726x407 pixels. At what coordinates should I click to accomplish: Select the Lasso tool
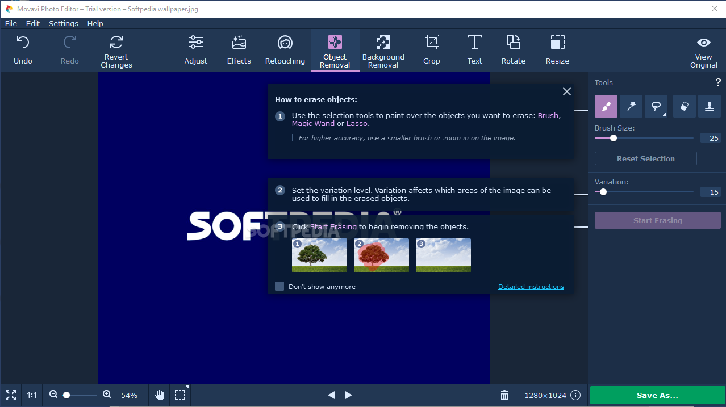coord(656,106)
